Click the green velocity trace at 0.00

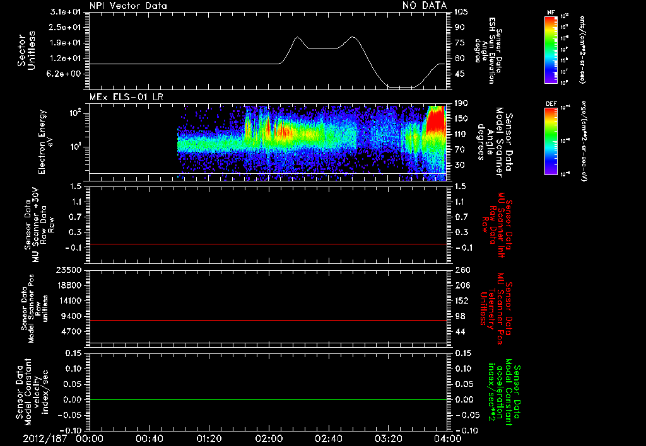pyautogui.click(x=267, y=400)
